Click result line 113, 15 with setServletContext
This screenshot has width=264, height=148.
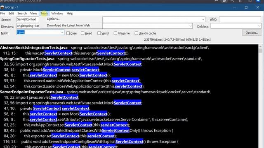[x=66, y=53]
